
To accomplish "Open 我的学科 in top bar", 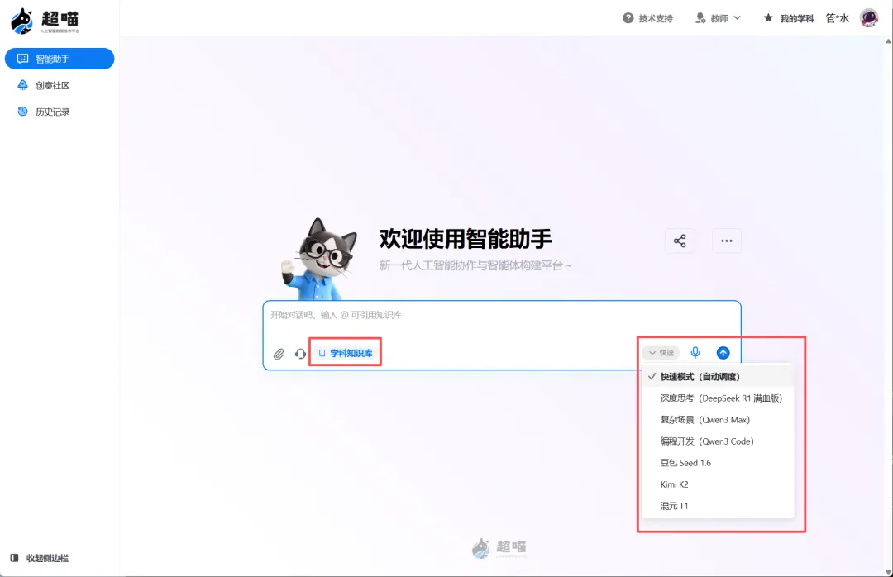I will (x=789, y=18).
